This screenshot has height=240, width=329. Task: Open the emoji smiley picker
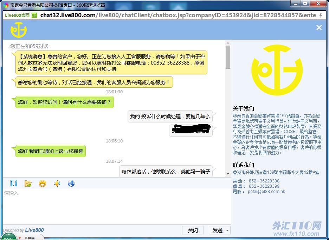(43, 184)
